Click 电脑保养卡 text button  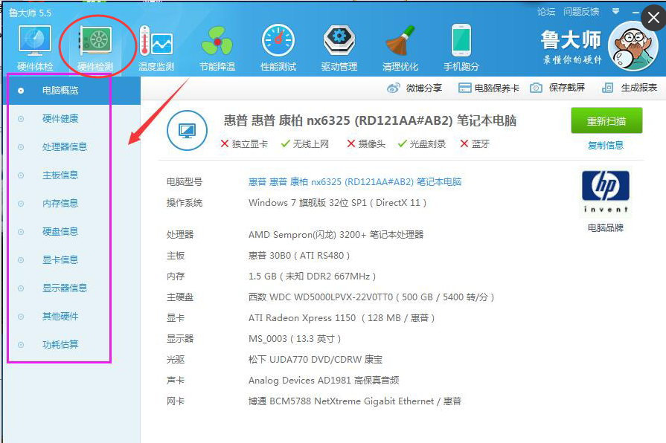tap(497, 88)
